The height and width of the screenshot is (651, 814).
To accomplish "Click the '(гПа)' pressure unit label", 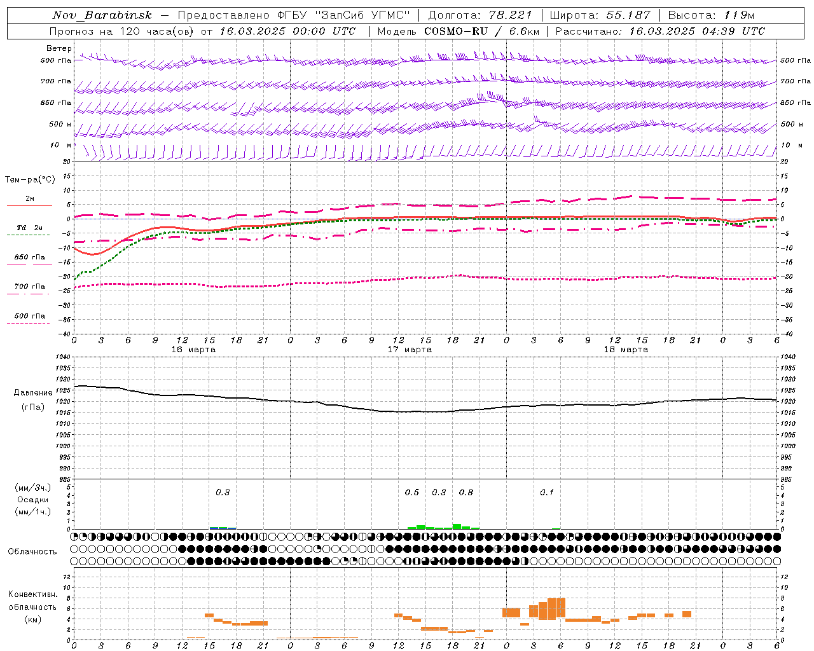I will click(33, 407).
